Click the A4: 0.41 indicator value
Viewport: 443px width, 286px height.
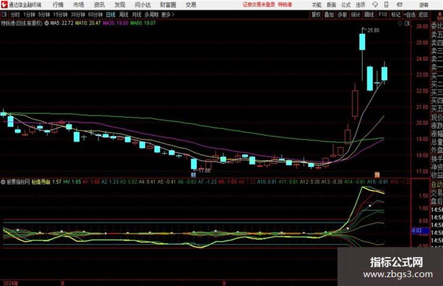pos(147,182)
